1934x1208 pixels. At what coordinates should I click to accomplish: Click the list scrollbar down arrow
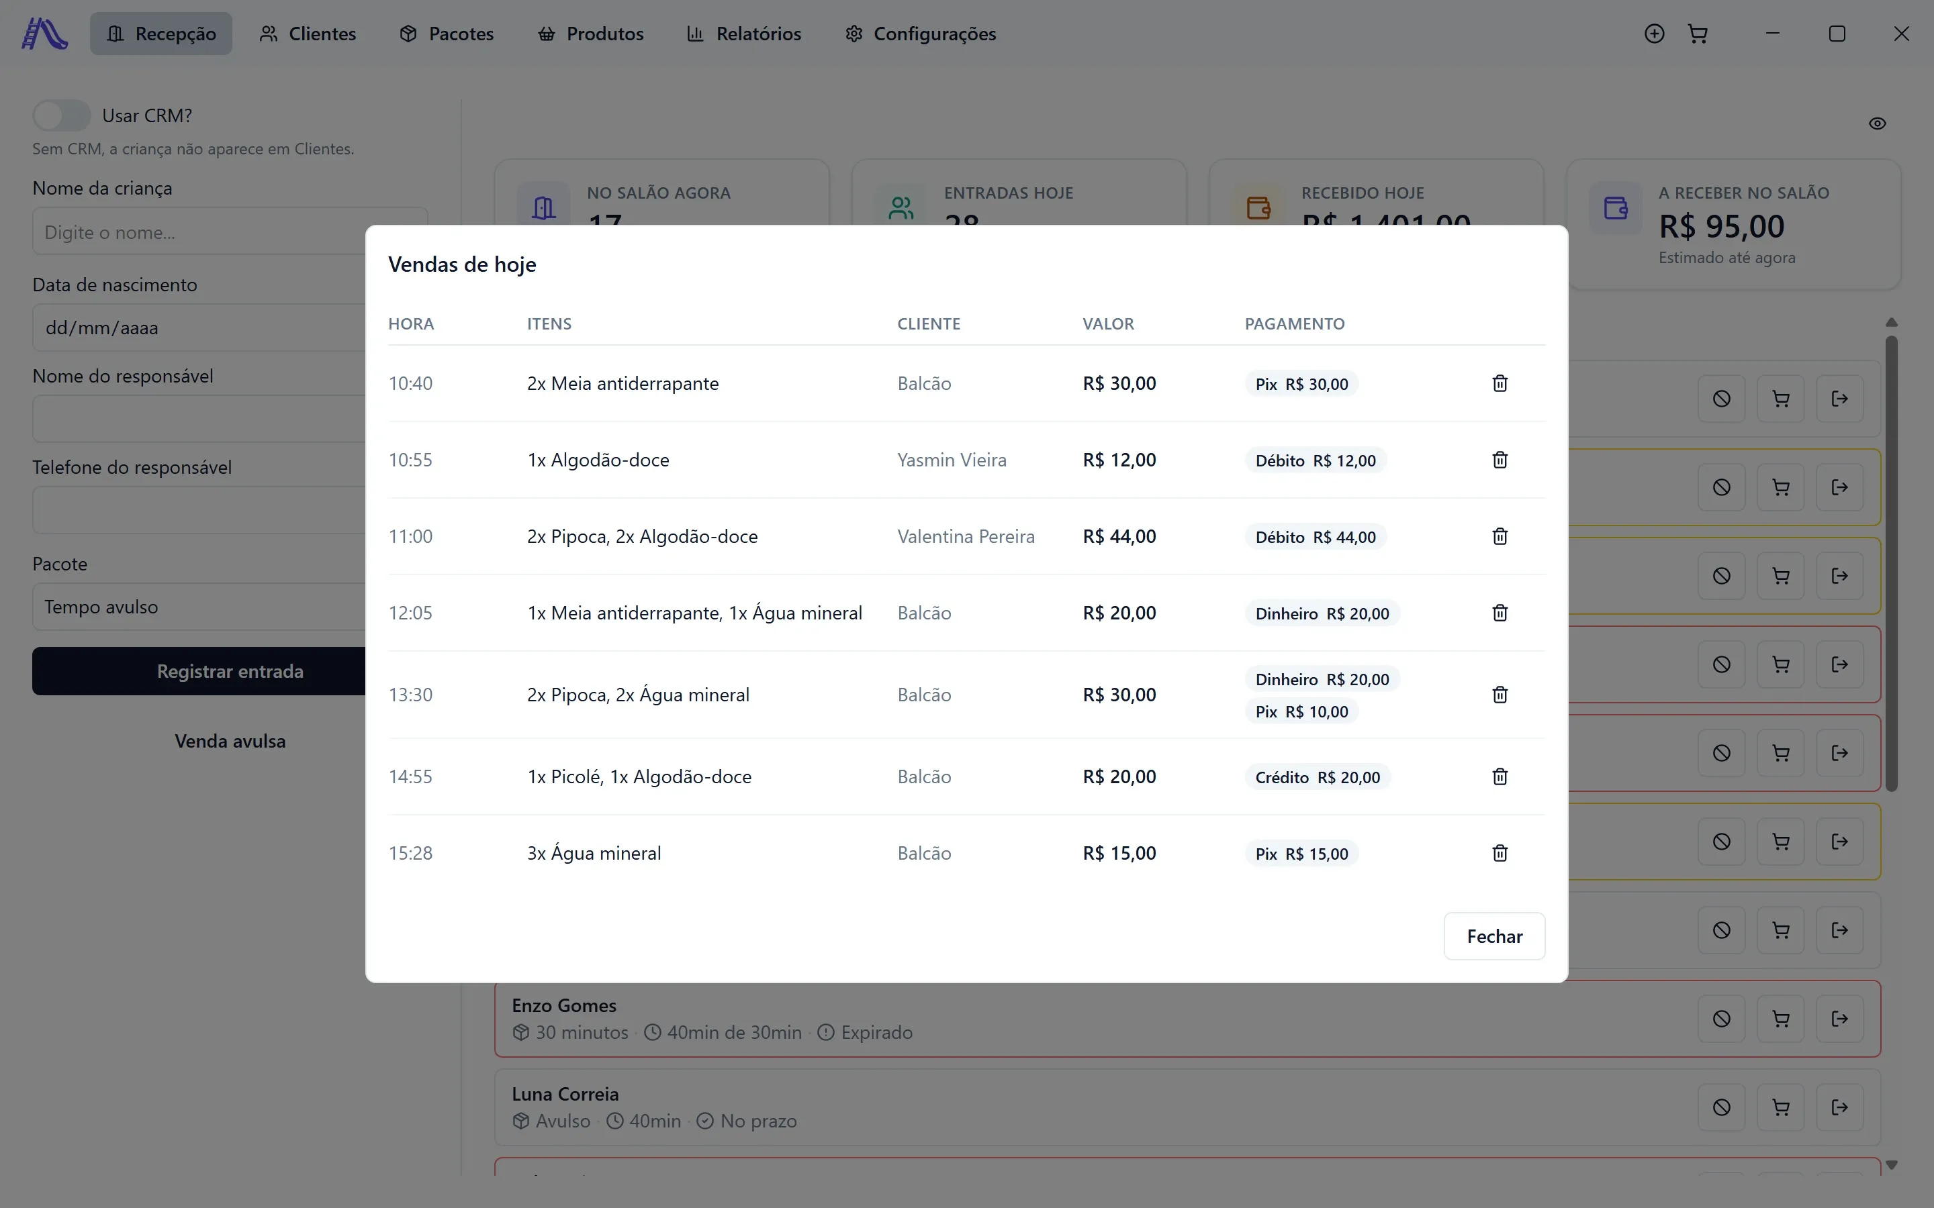pos(1891,1165)
